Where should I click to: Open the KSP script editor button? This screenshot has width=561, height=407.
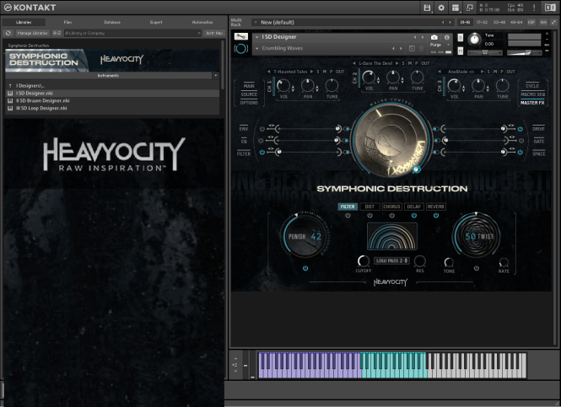point(531,22)
